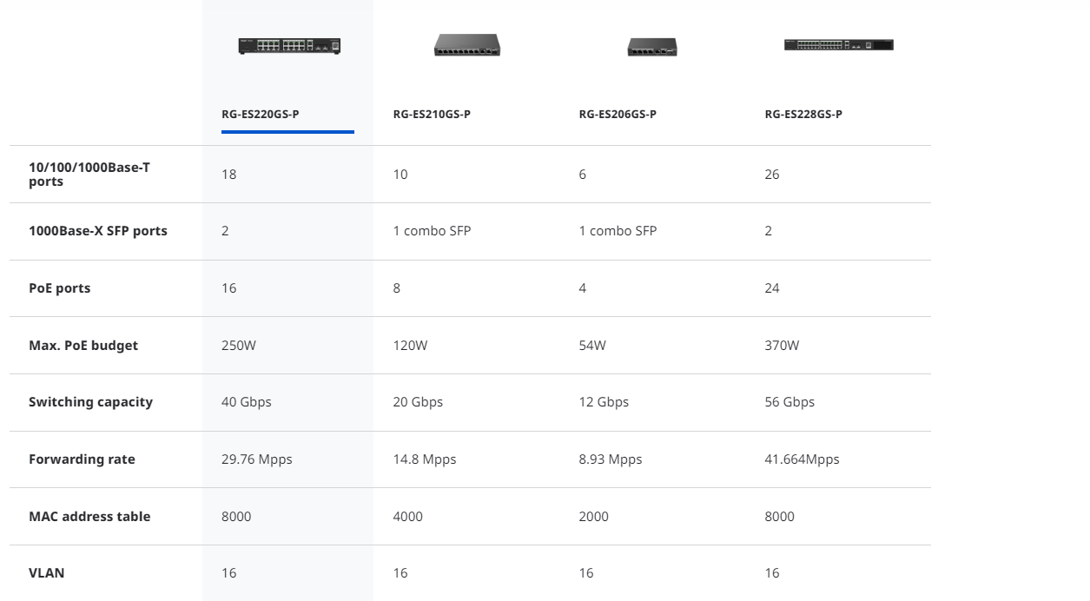Click the 41.664Mpps forwarding rate value
Screen dimensions: 1090x601
[802, 459]
